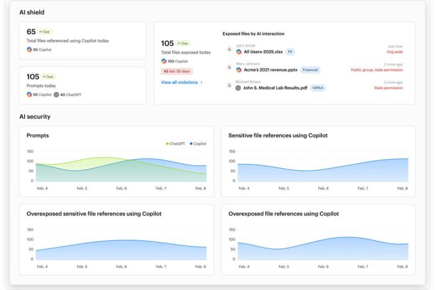Click the live badge next to 65
This screenshot has height=290, width=435.
click(x=45, y=32)
